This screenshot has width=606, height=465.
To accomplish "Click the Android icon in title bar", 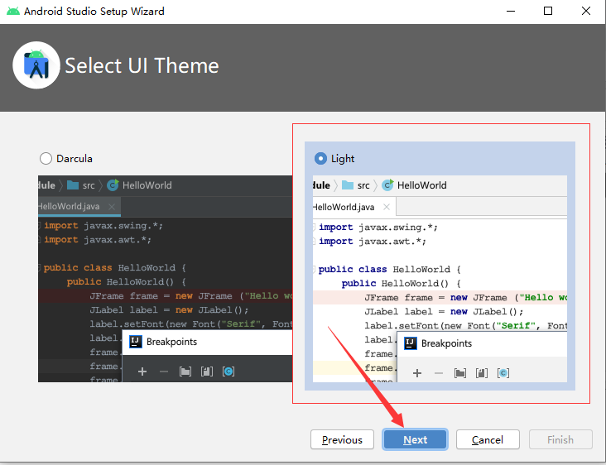I will tap(13, 12).
